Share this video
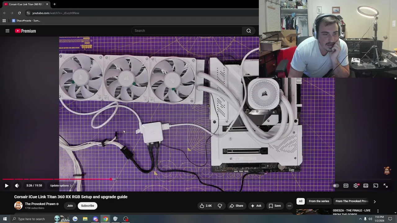Image resolution: width=397 pixels, height=223 pixels. tap(236, 206)
